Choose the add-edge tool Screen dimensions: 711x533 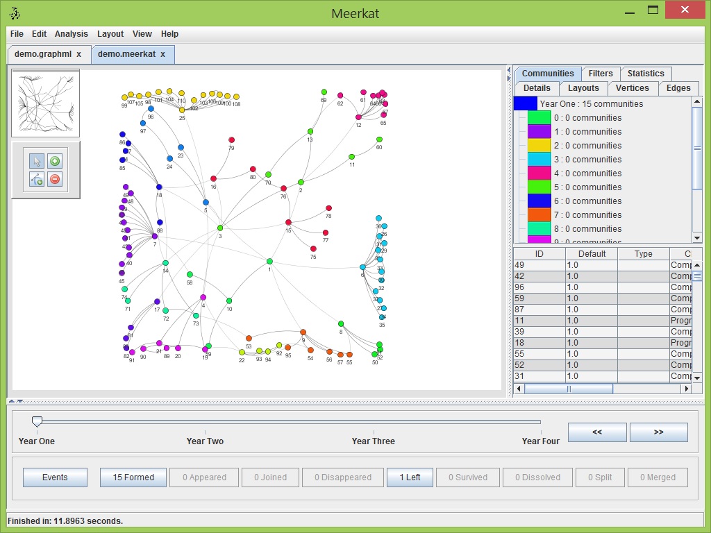pyautogui.click(x=37, y=179)
